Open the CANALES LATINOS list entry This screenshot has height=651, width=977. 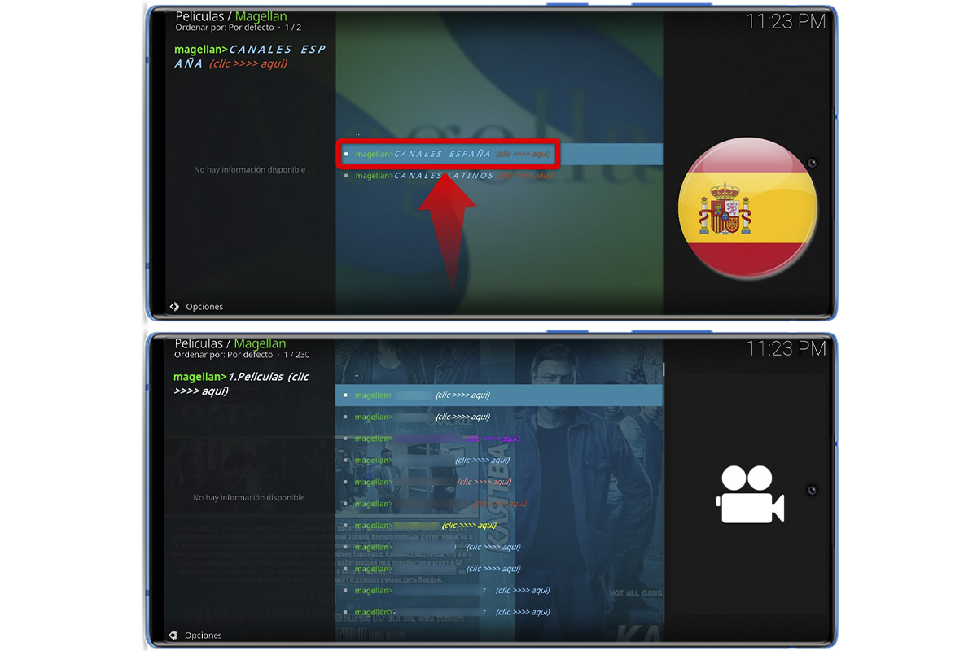(x=500, y=175)
